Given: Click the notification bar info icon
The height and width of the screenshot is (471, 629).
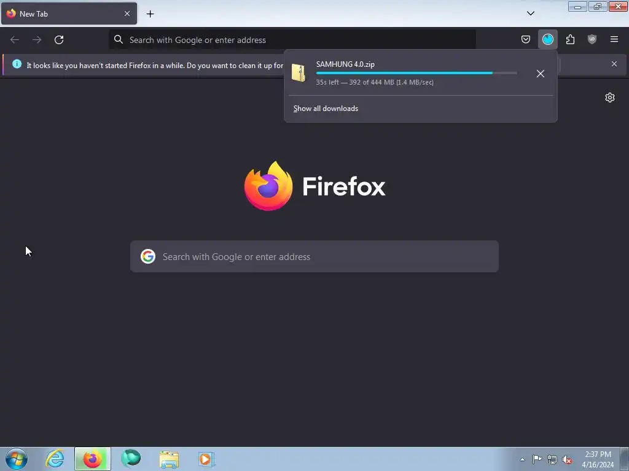Looking at the screenshot, I should [17, 64].
